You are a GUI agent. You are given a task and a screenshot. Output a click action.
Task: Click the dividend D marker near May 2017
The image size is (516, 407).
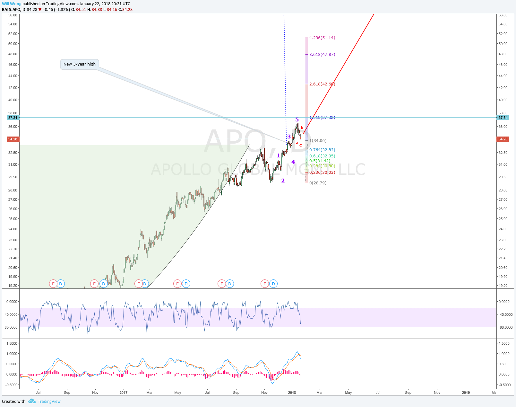point(186,284)
